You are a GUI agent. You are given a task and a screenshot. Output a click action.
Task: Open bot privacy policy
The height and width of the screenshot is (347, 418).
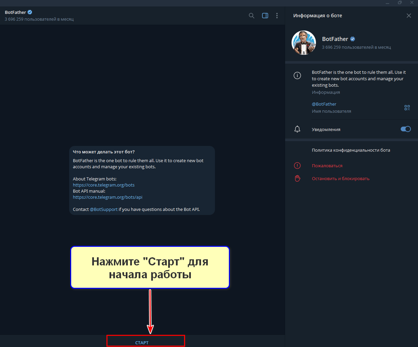pos(351,150)
